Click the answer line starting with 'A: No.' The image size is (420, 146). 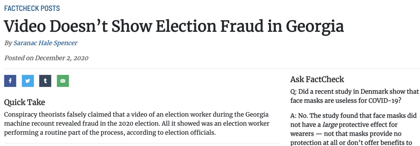[353, 116]
